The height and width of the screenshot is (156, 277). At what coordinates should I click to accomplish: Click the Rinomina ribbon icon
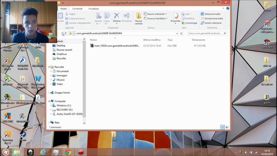(126, 18)
